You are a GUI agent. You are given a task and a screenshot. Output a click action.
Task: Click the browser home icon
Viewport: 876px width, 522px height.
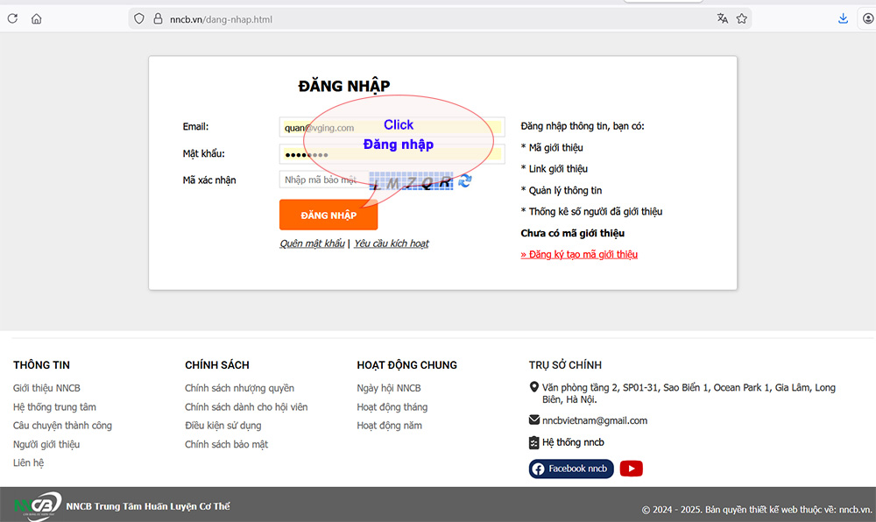coord(36,18)
